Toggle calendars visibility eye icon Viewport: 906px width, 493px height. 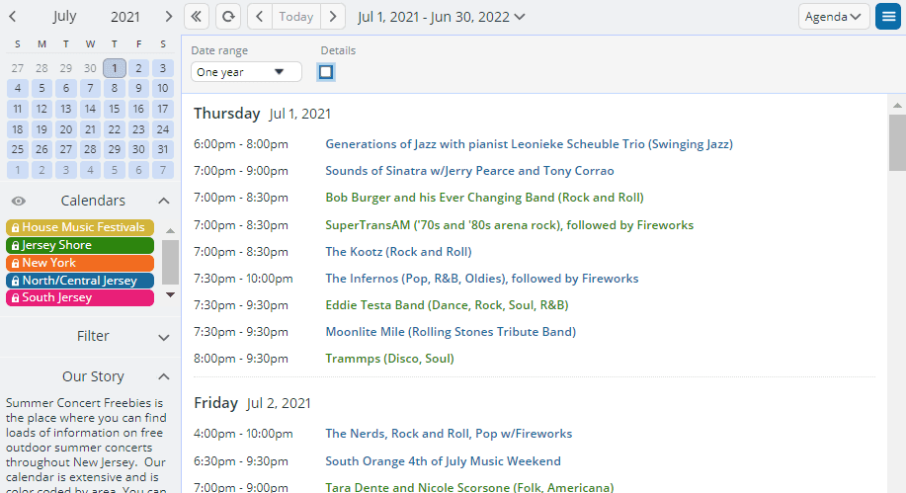[18, 201]
